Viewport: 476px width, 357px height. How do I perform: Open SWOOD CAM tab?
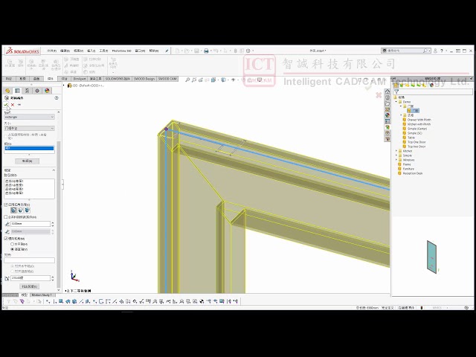[167, 79]
